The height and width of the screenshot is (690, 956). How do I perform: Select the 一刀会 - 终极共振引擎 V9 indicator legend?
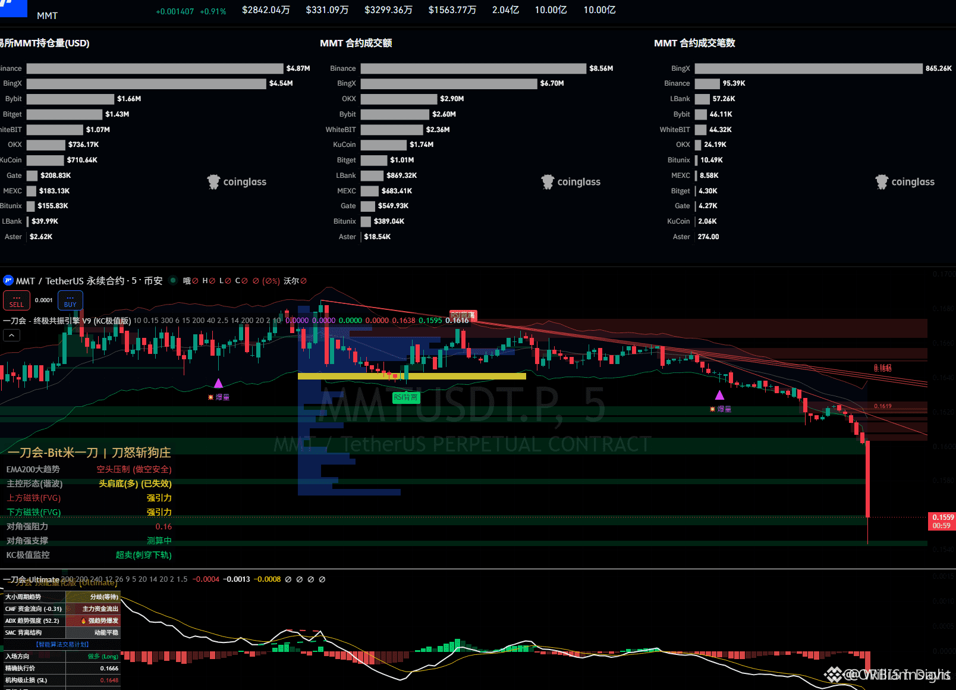pos(67,321)
